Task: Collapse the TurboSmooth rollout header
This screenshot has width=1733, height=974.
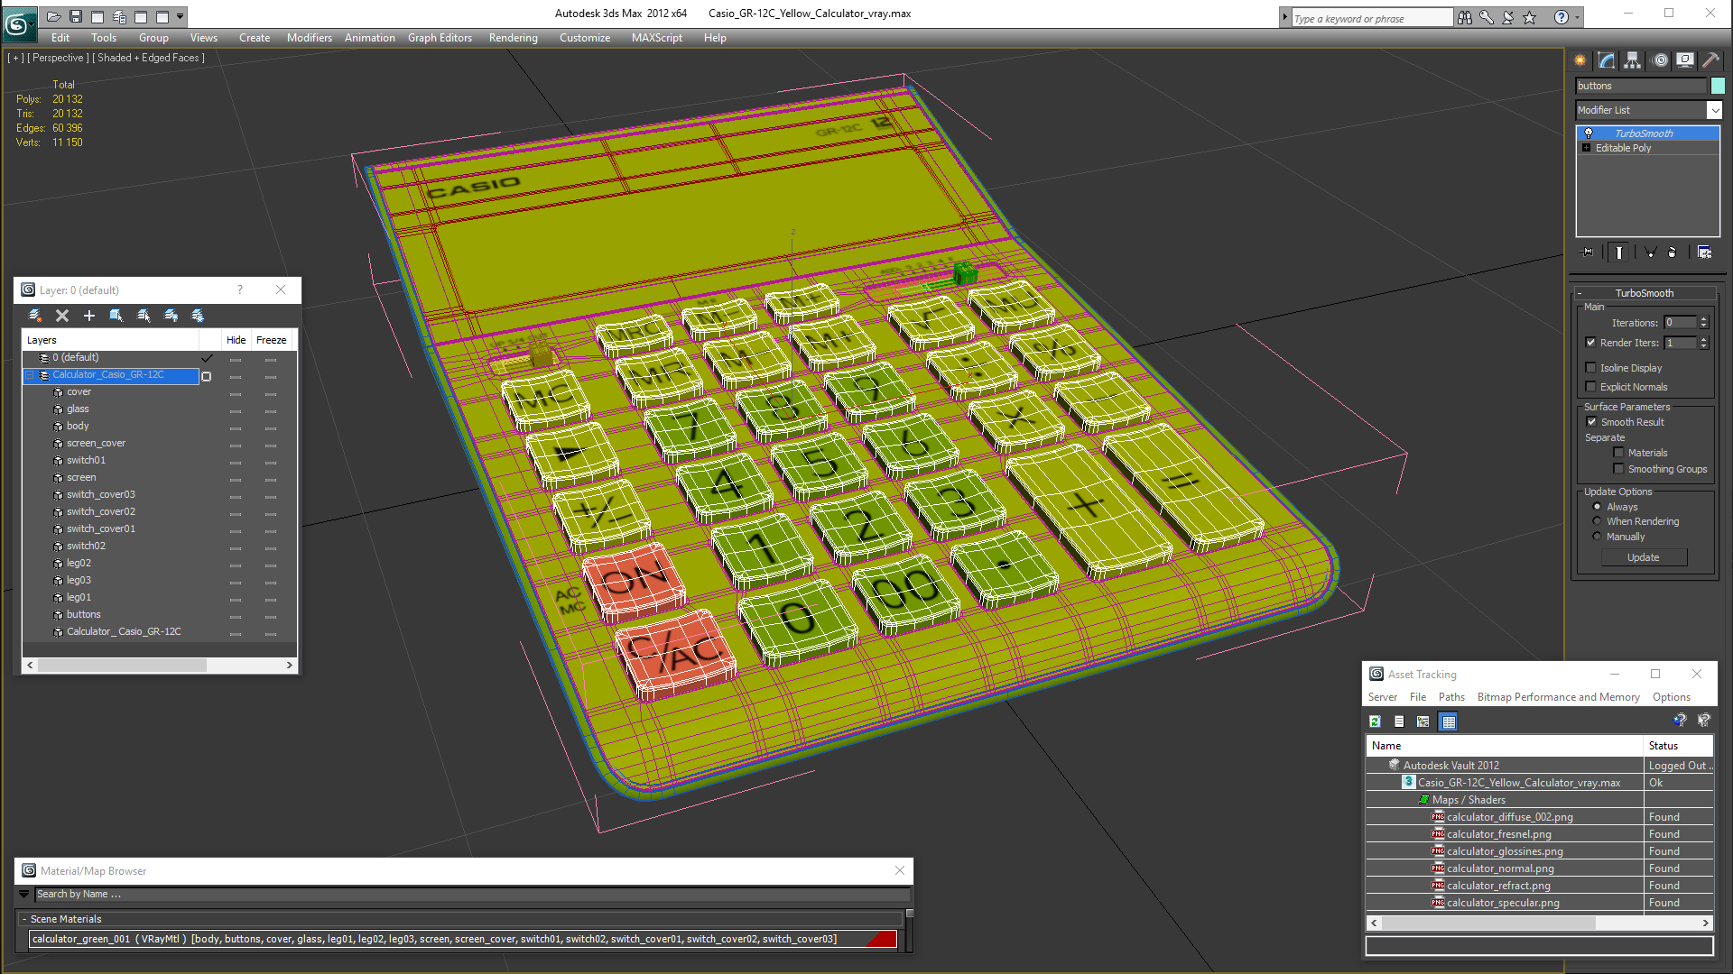Action: click(x=1644, y=293)
